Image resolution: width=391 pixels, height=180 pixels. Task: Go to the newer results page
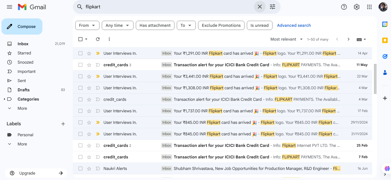click(x=337, y=39)
